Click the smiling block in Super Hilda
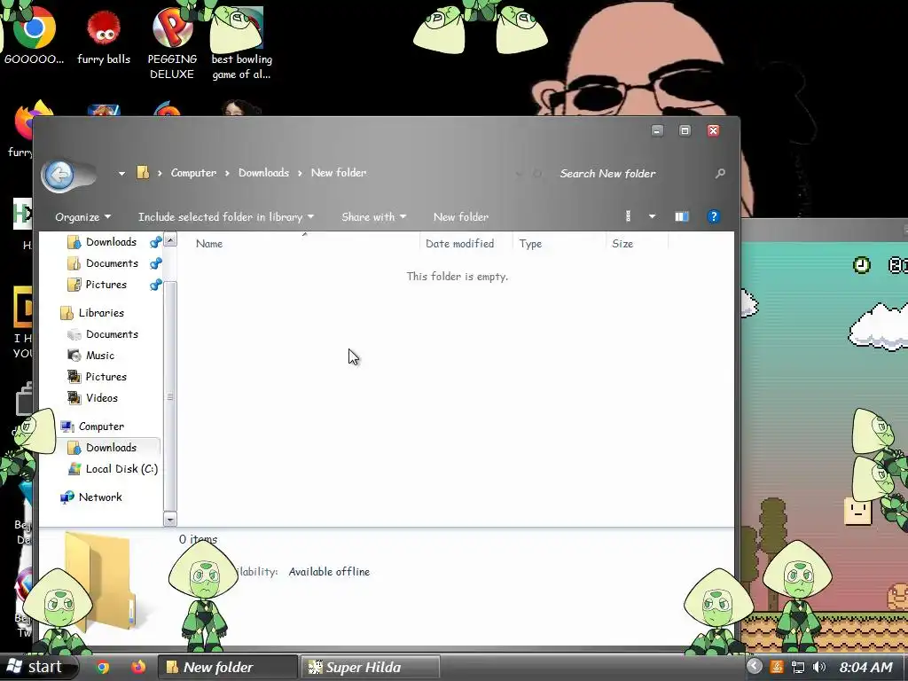The width and height of the screenshot is (908, 681). click(857, 510)
